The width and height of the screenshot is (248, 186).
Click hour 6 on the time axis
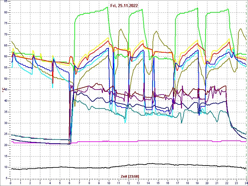pos(69,183)
